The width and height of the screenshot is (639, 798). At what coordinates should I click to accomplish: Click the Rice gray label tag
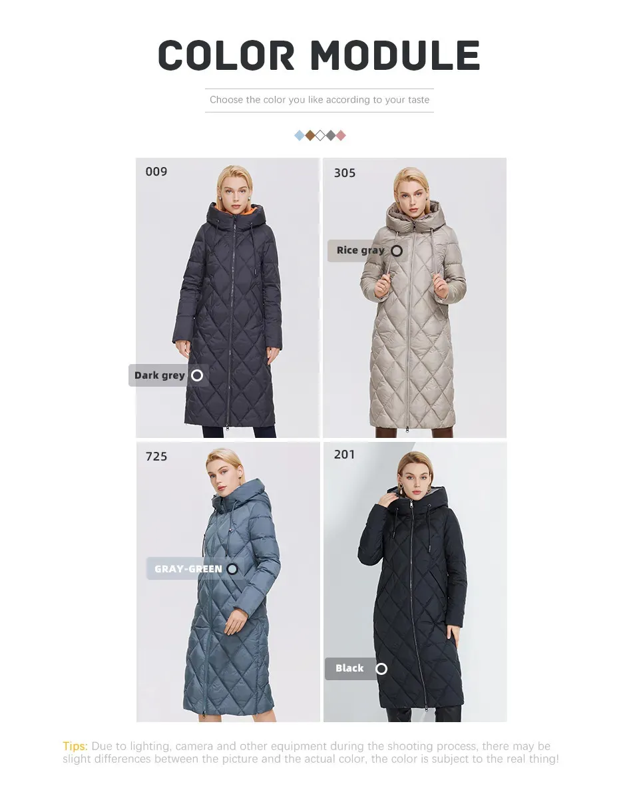click(x=367, y=251)
